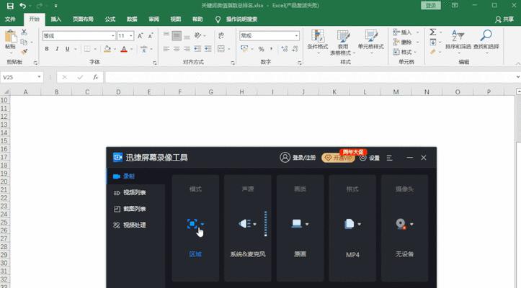
Task: Switch to the Data tab
Action: pyautogui.click(x=132, y=19)
